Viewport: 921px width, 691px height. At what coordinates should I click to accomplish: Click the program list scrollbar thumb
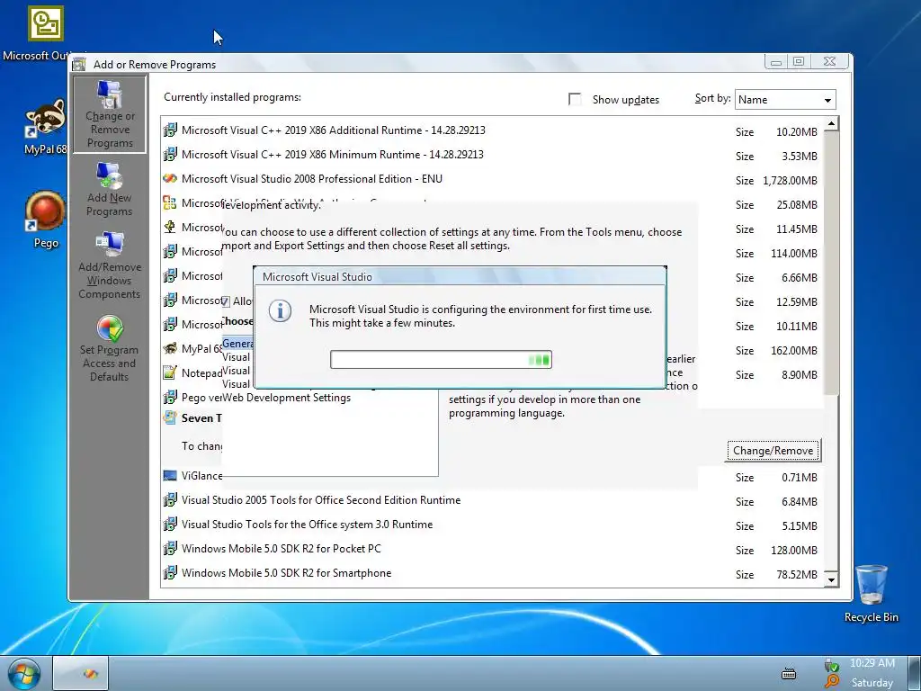pyautogui.click(x=831, y=264)
